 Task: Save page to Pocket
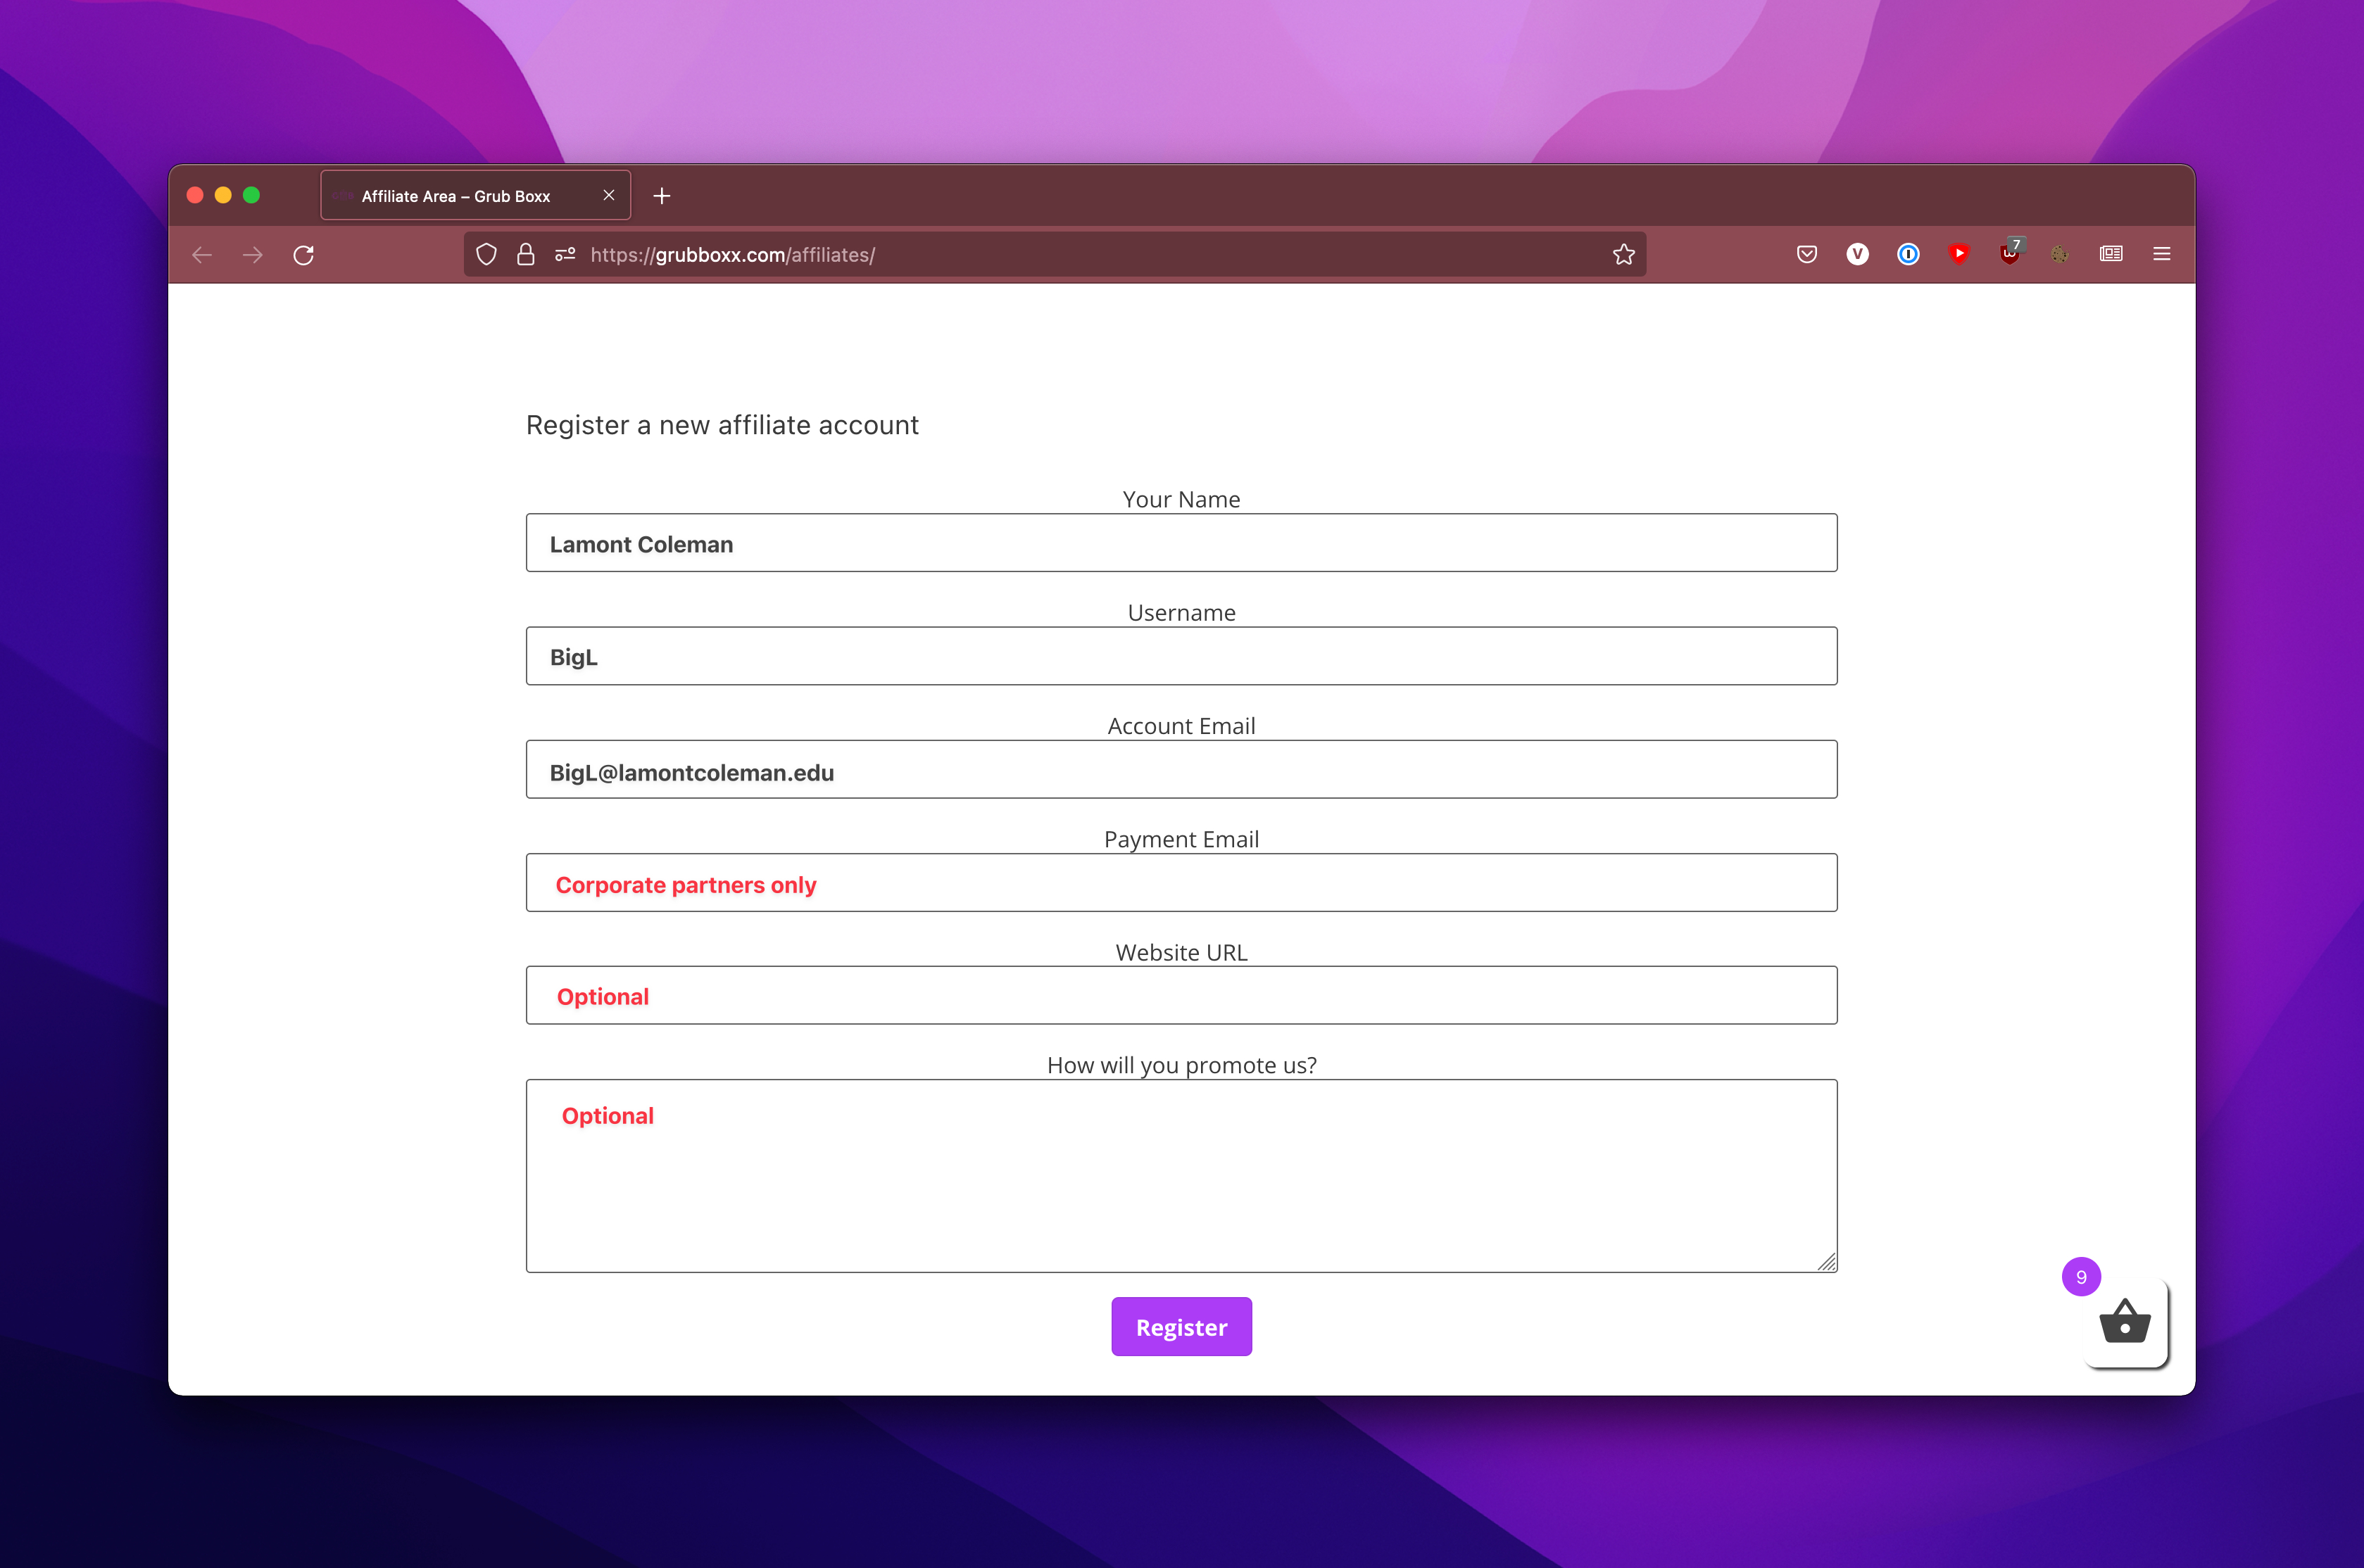(1807, 254)
